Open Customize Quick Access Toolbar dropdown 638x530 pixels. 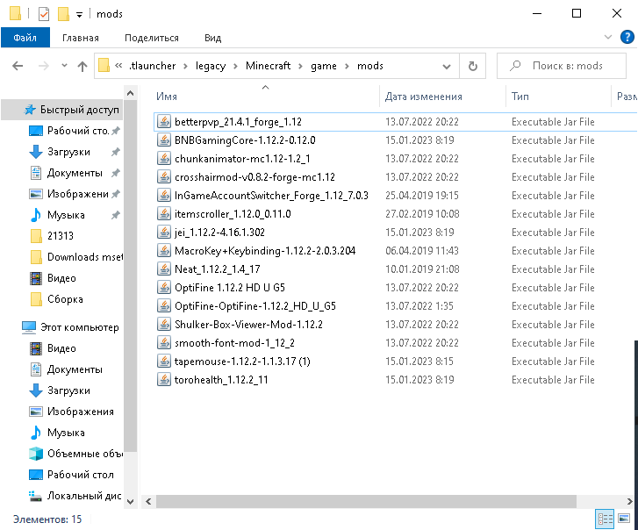(x=79, y=15)
